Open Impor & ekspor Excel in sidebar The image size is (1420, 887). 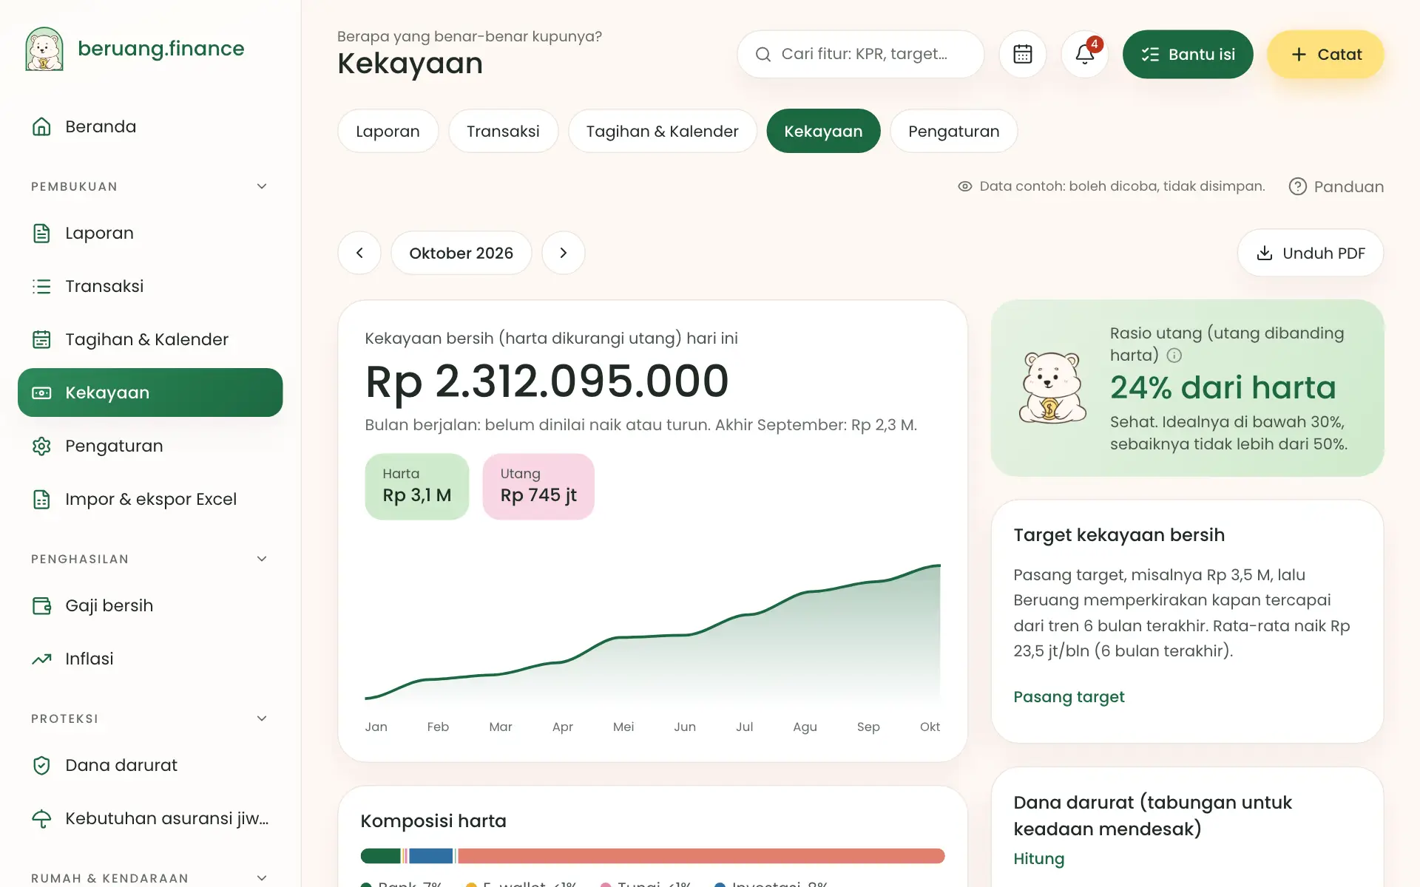tap(150, 499)
